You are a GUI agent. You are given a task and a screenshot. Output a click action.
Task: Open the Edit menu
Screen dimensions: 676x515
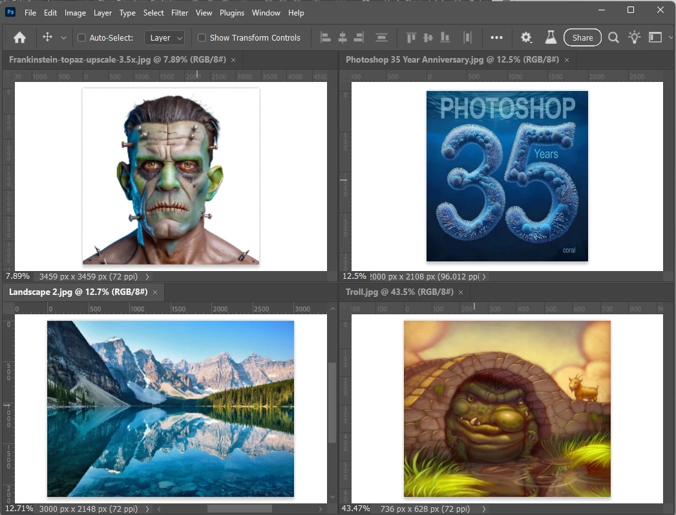tap(50, 13)
